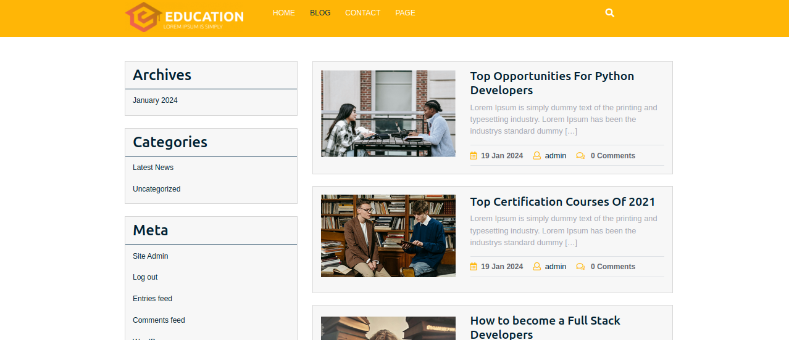This screenshot has width=789, height=340.
Task: Select the Uncategorized category link
Action: pos(156,189)
